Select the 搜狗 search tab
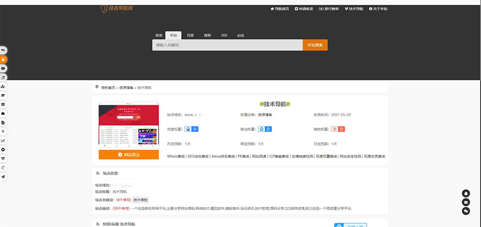Screen dimensions: 481x227 207,35
